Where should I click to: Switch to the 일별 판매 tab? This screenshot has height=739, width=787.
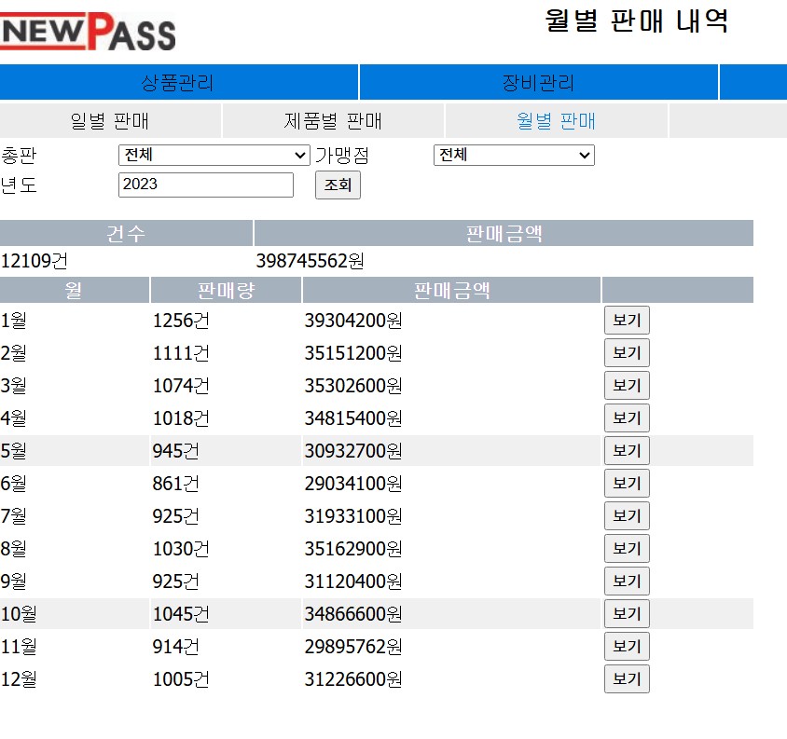point(110,121)
